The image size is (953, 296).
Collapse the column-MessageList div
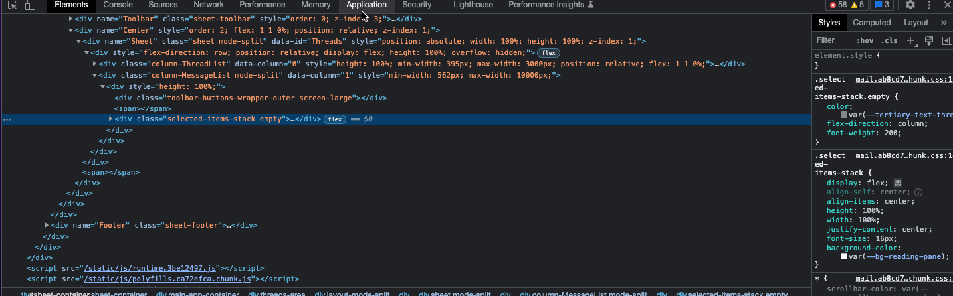(x=94, y=75)
